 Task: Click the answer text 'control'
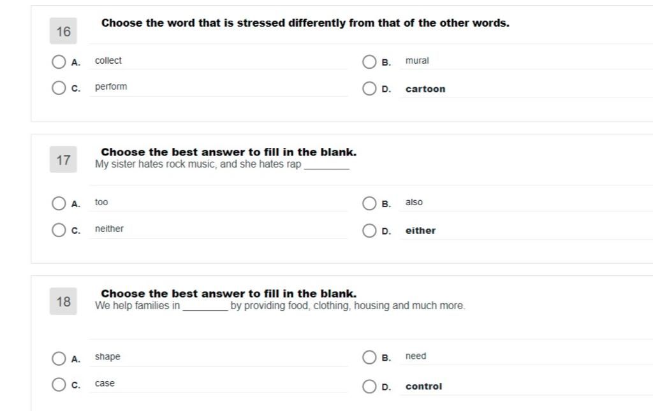(423, 386)
